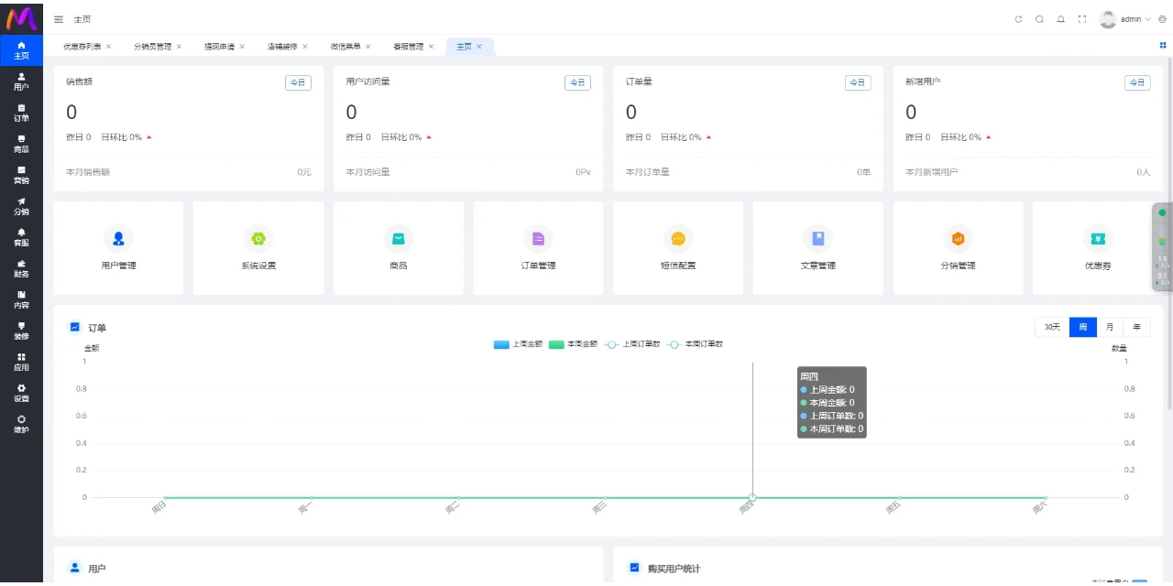Open the notification bell
This screenshot has width=1173, height=586.
tap(1060, 19)
